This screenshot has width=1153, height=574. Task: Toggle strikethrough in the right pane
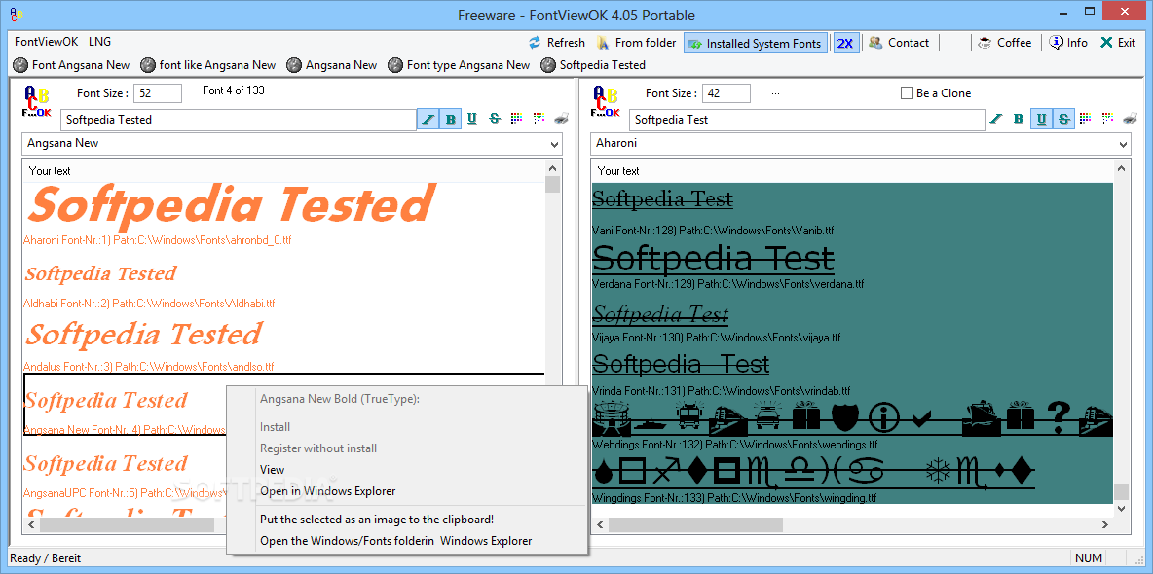tap(1064, 119)
